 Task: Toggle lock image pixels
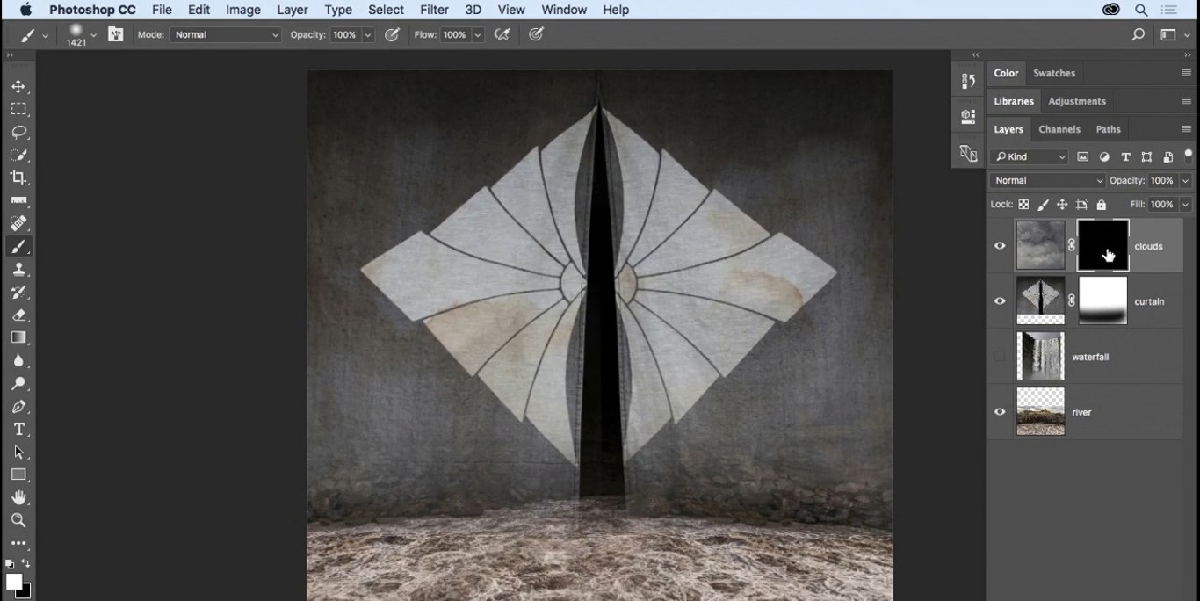coord(1043,205)
